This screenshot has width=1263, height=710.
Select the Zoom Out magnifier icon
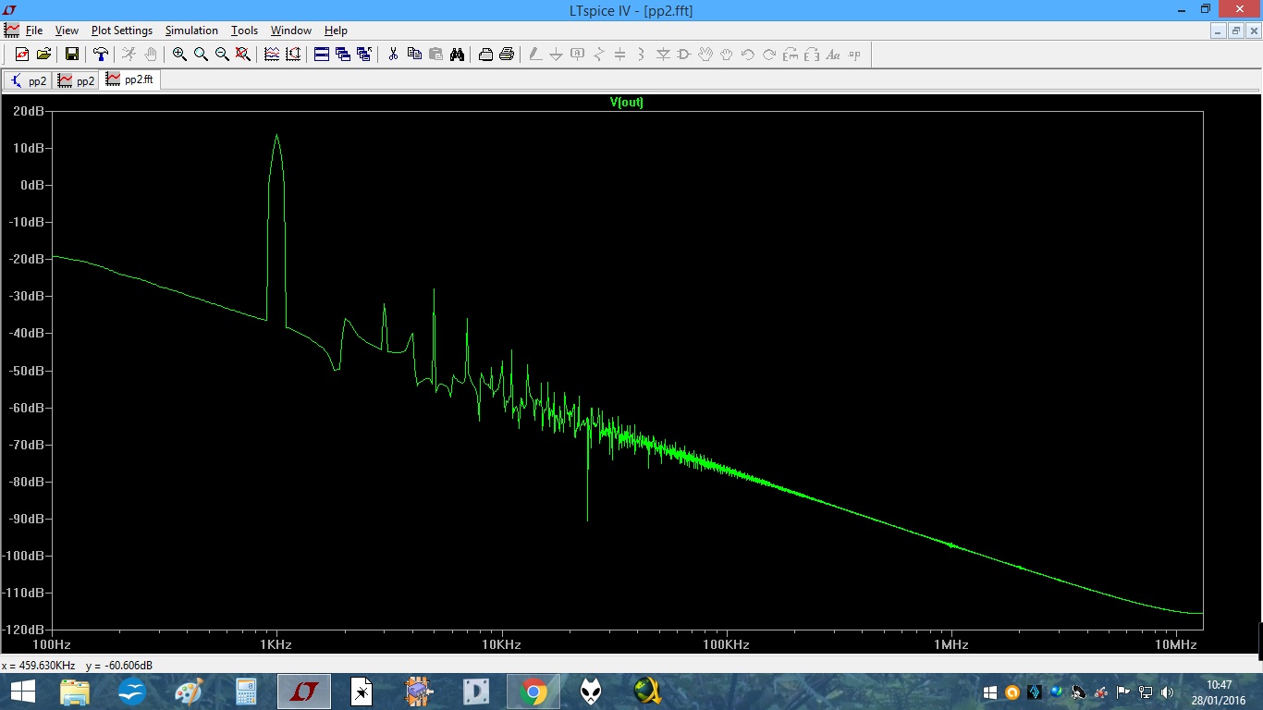tap(222, 55)
